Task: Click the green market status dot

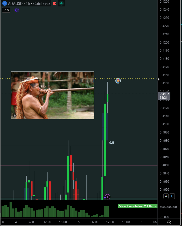Action: tap(61, 3)
